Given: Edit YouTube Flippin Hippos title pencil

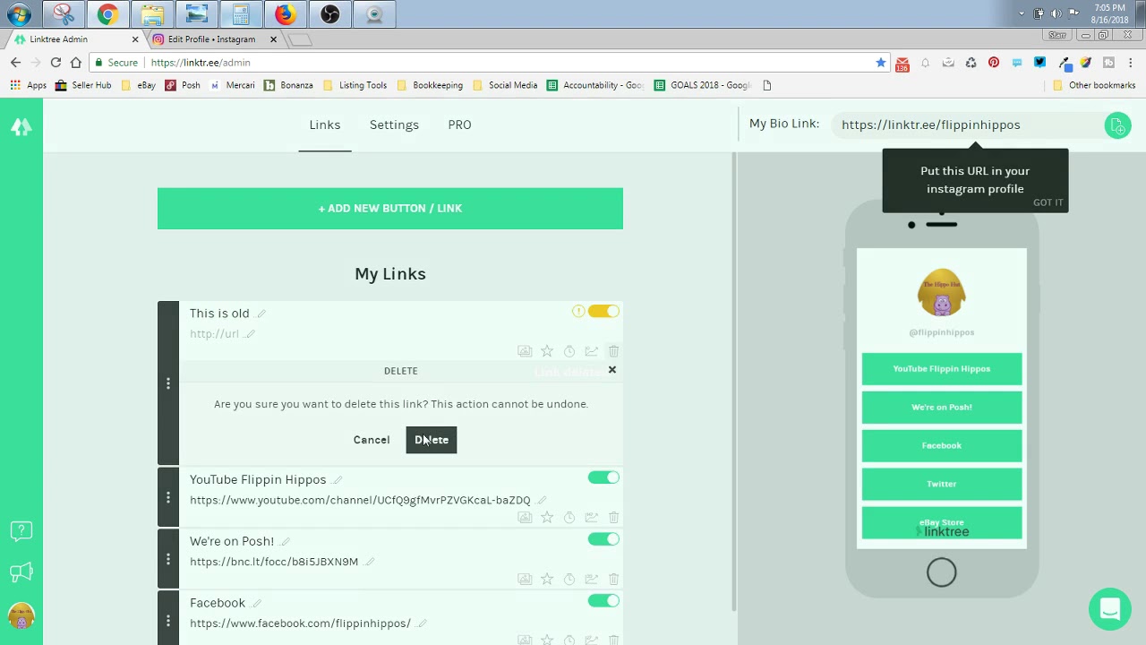Looking at the screenshot, I should (x=338, y=480).
